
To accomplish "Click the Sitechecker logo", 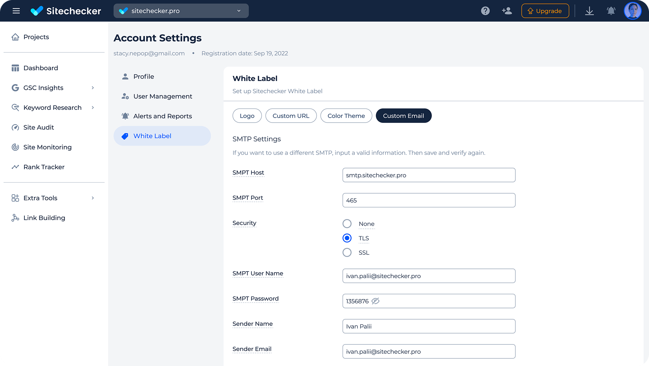I will pos(66,11).
